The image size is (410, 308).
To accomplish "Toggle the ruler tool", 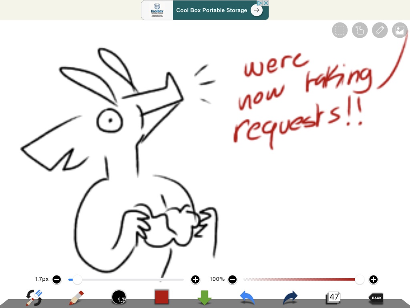I will [380, 30].
